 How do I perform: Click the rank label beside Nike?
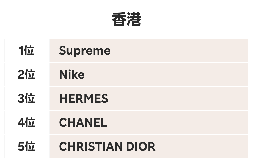tap(27, 75)
